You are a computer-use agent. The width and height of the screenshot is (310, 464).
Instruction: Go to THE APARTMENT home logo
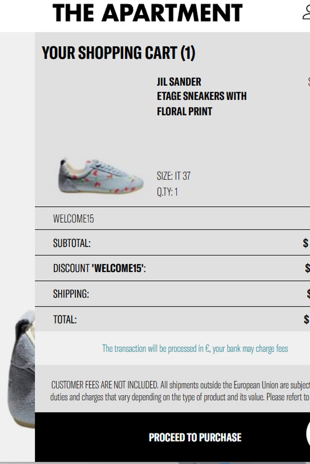pyautogui.click(x=148, y=13)
